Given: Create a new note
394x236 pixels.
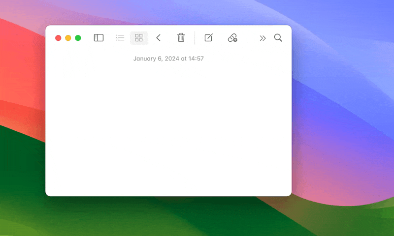Looking at the screenshot, I should pos(208,38).
